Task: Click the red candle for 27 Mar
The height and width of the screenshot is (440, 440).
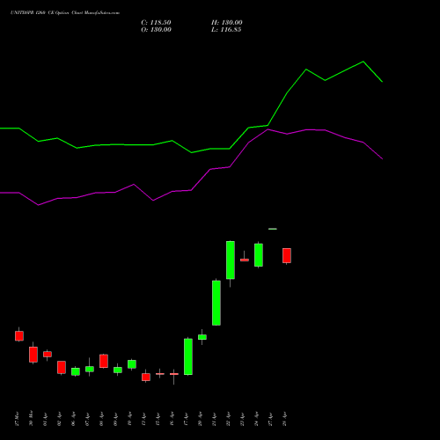Action: click(x=19, y=336)
